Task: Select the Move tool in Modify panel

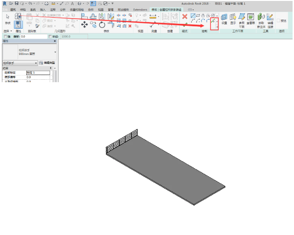Action: click(85, 24)
